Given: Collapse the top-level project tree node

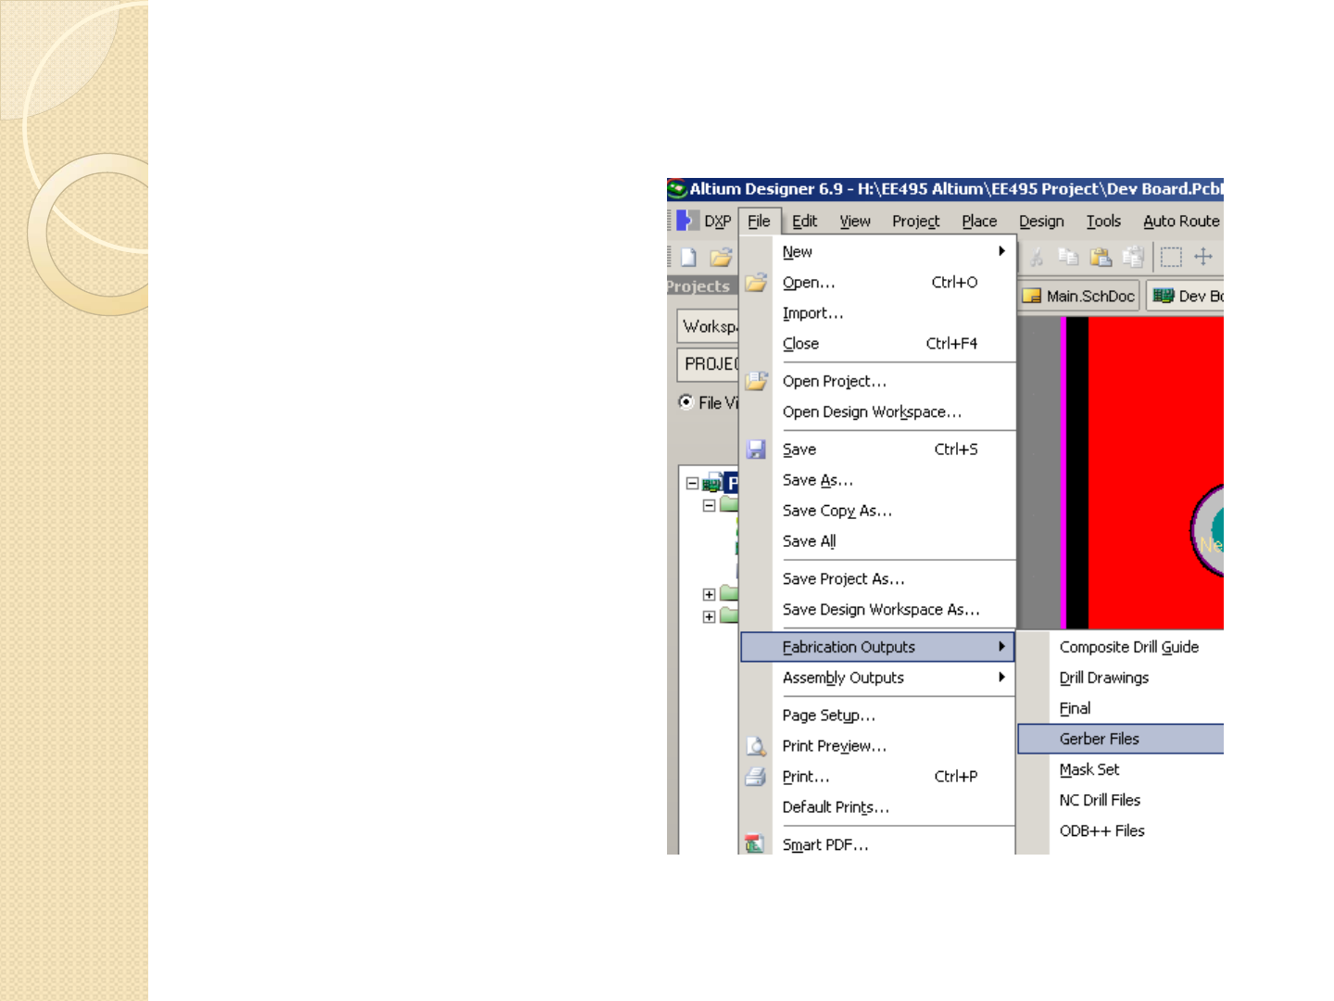Looking at the screenshot, I should (x=692, y=483).
